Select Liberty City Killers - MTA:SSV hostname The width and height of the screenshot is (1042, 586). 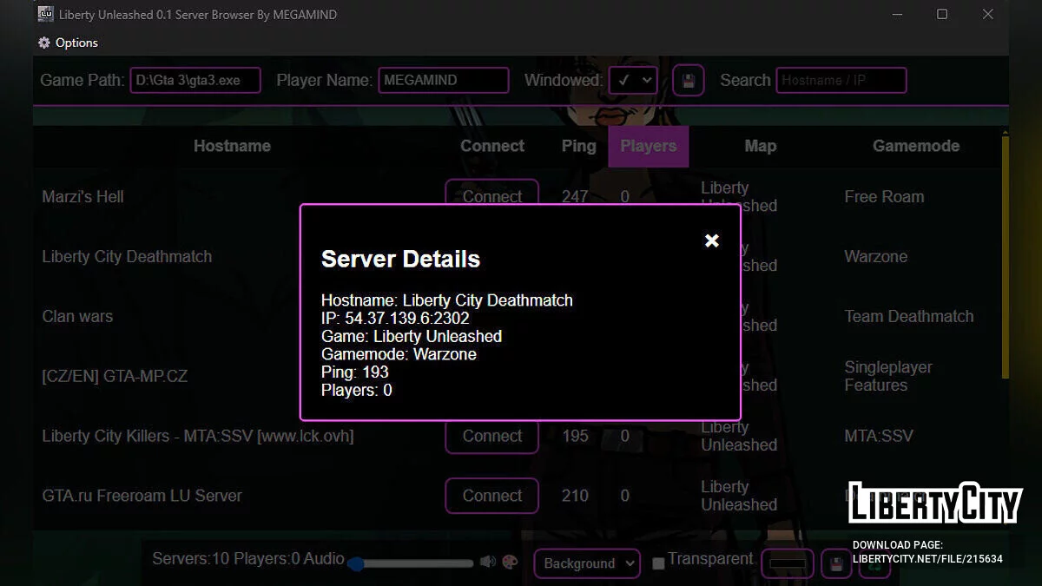(x=198, y=436)
